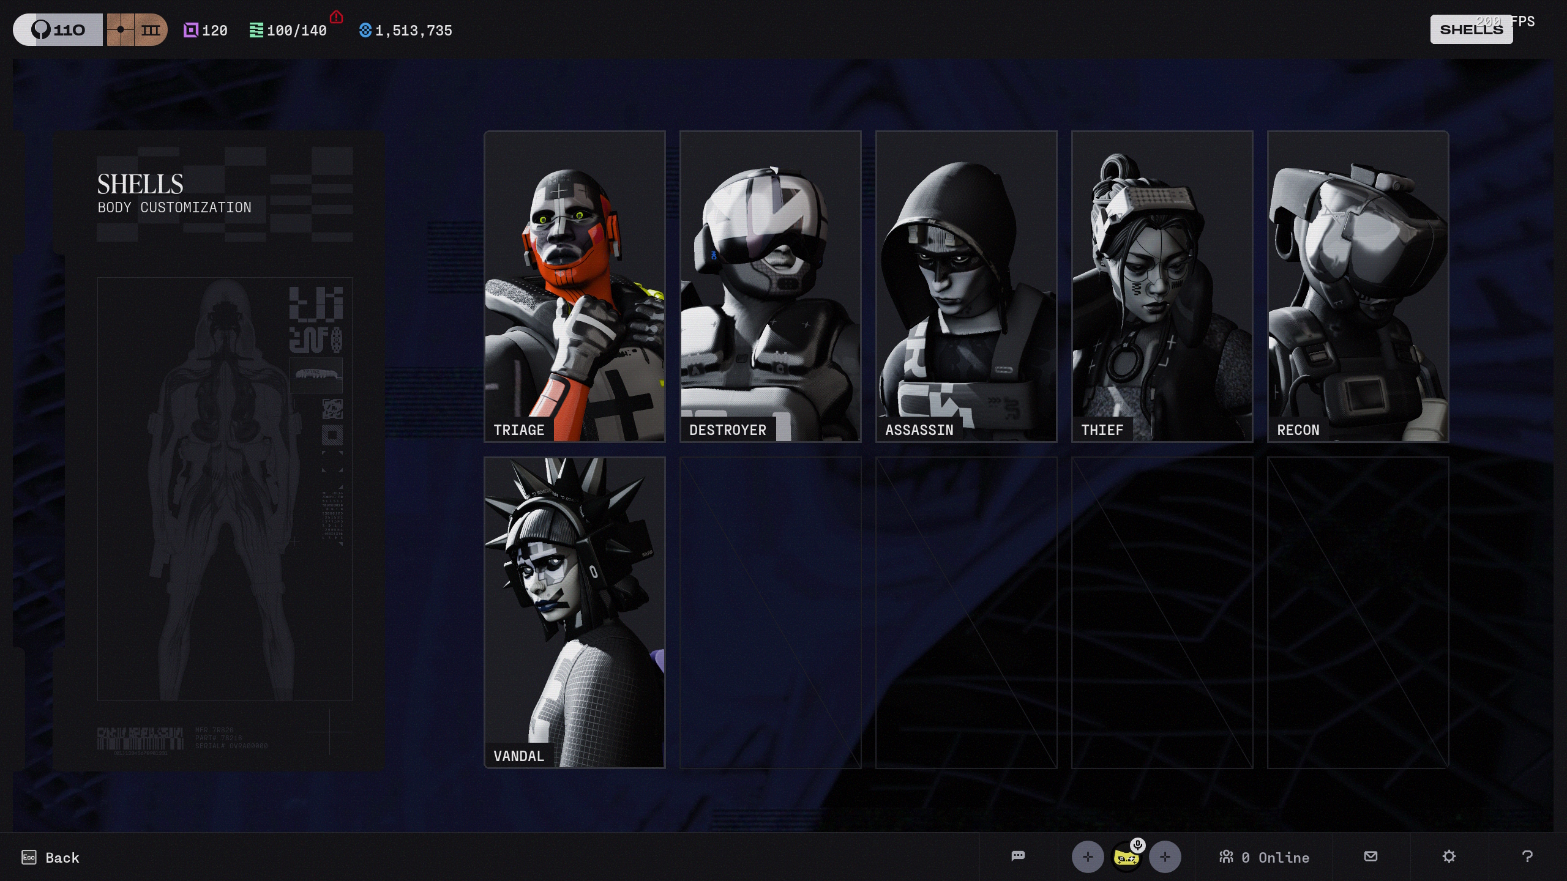Click the yellow player avatar icon
The image size is (1567, 881).
1126,858
